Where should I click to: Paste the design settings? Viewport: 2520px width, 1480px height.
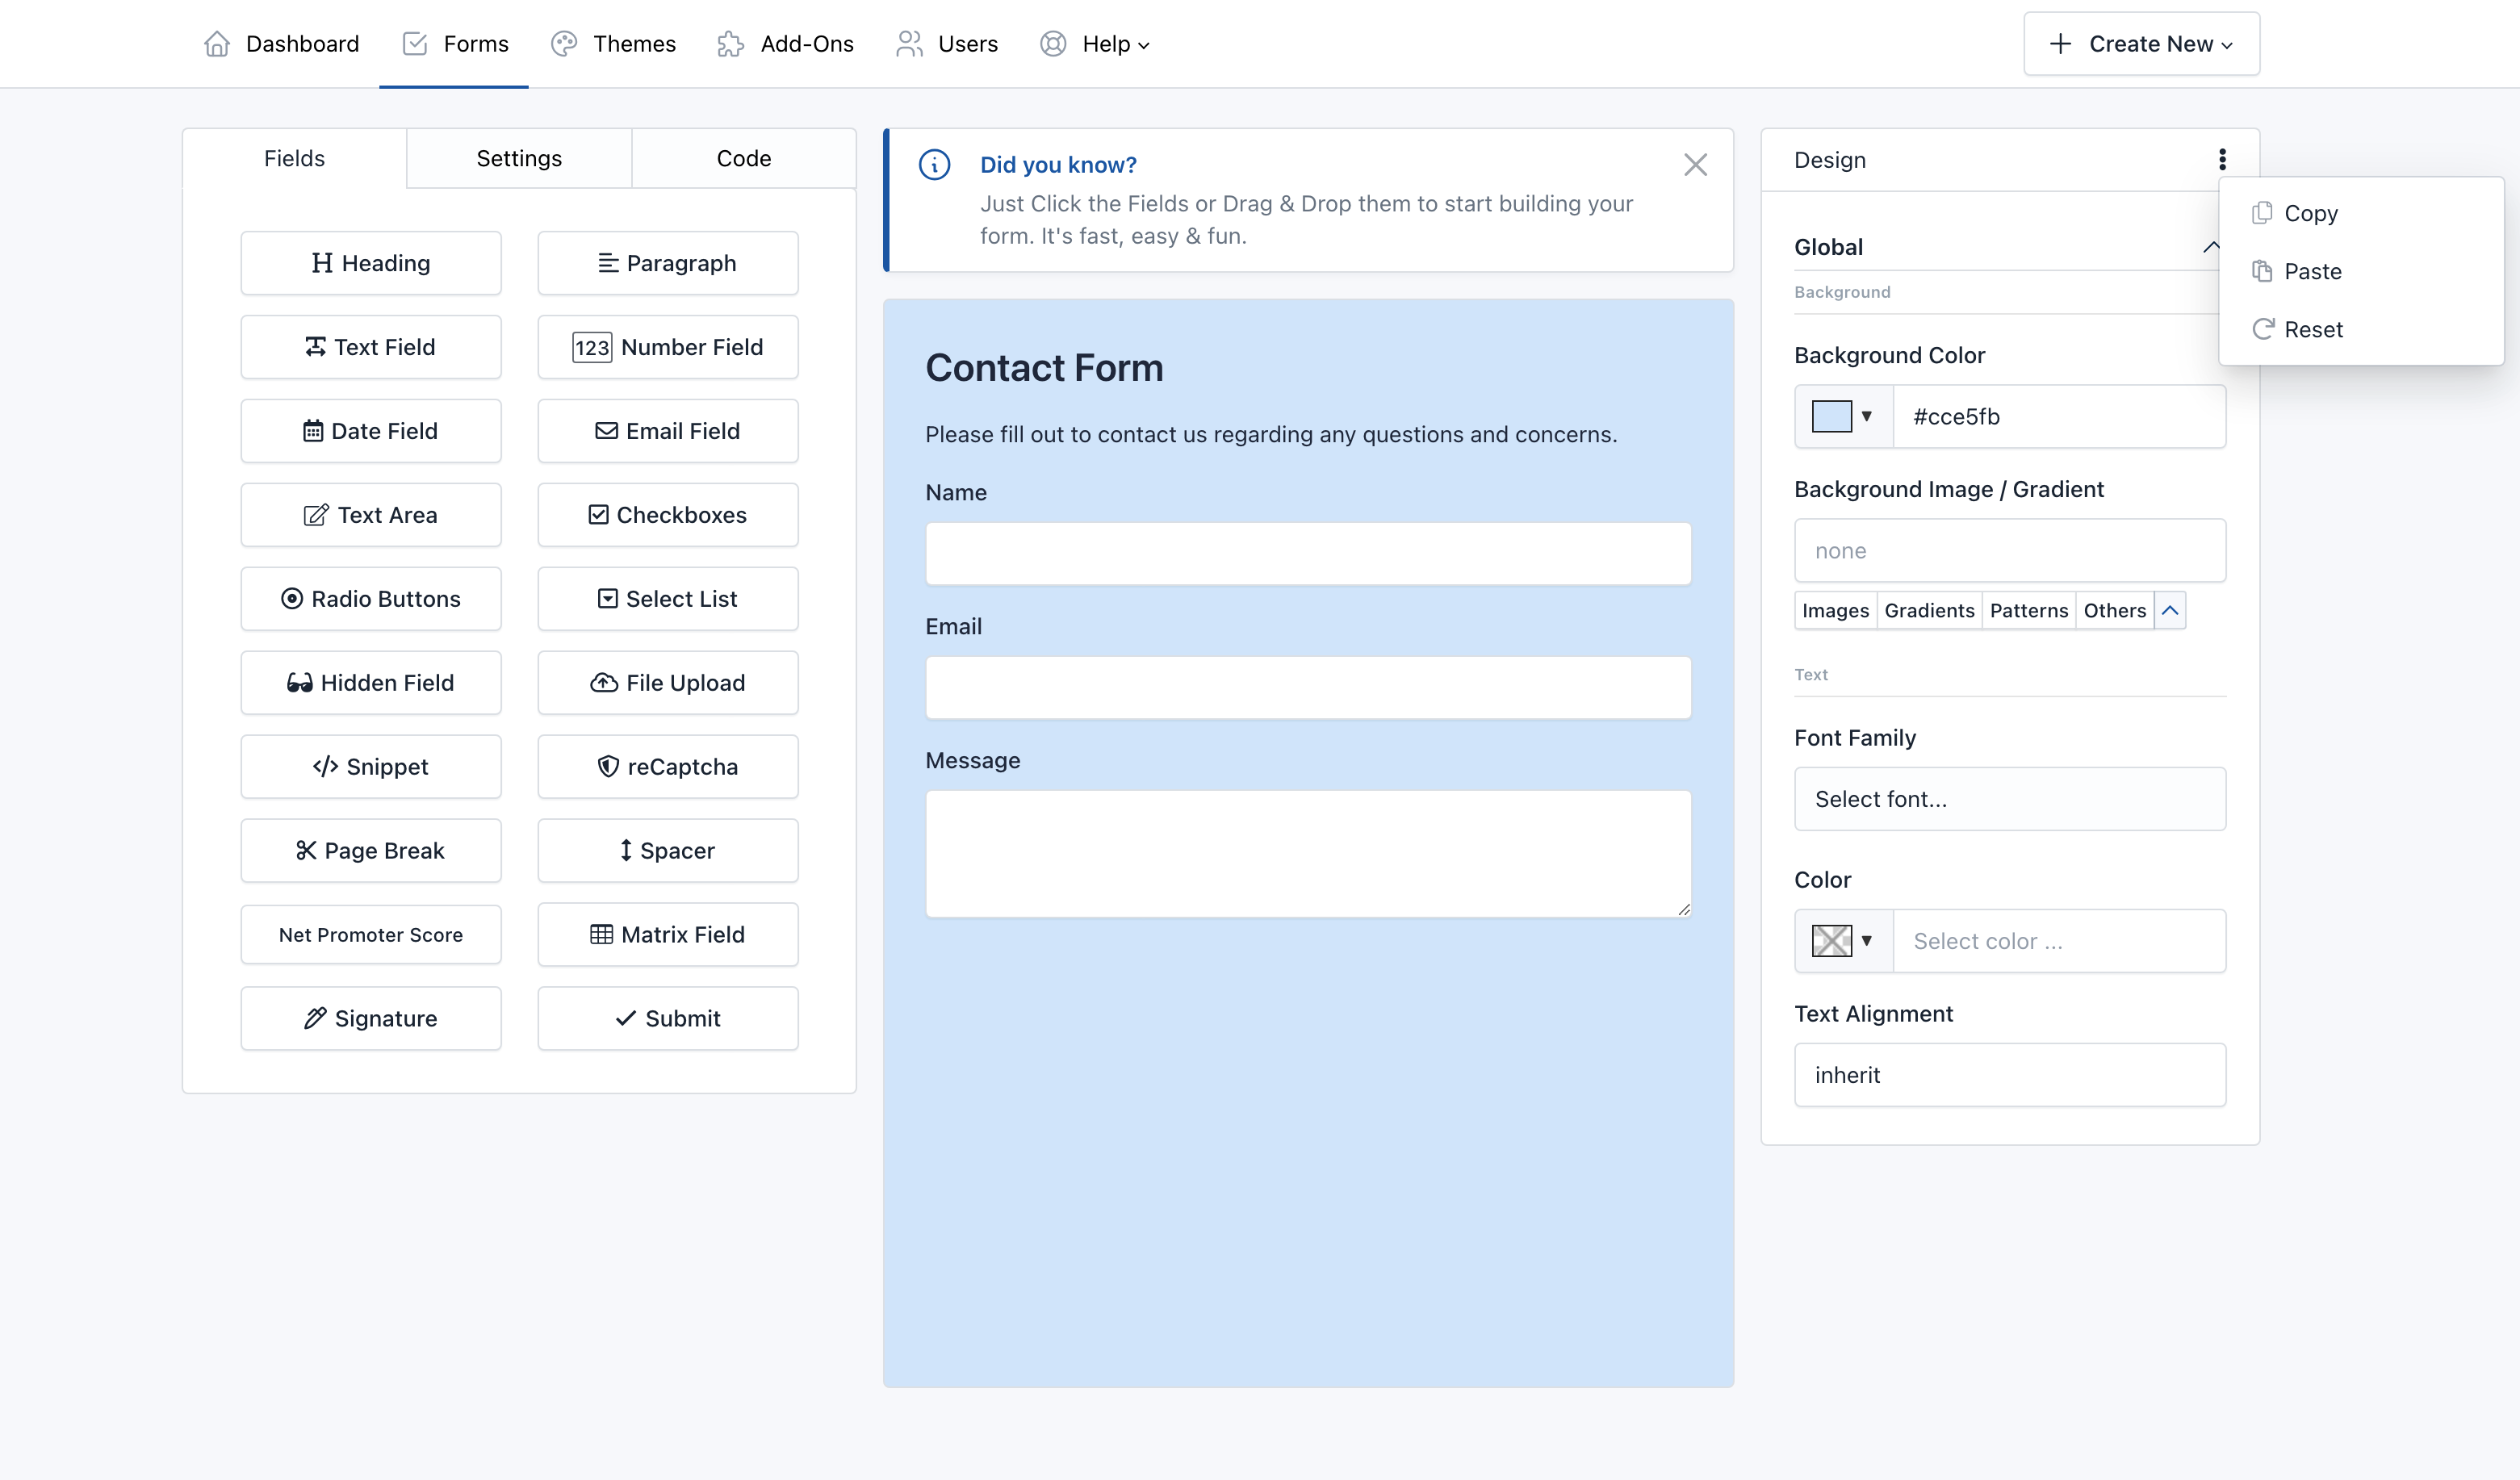pos(2313,271)
